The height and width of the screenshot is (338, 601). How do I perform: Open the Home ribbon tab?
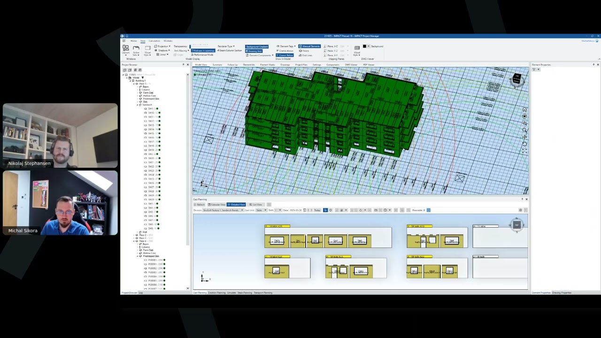click(x=133, y=41)
